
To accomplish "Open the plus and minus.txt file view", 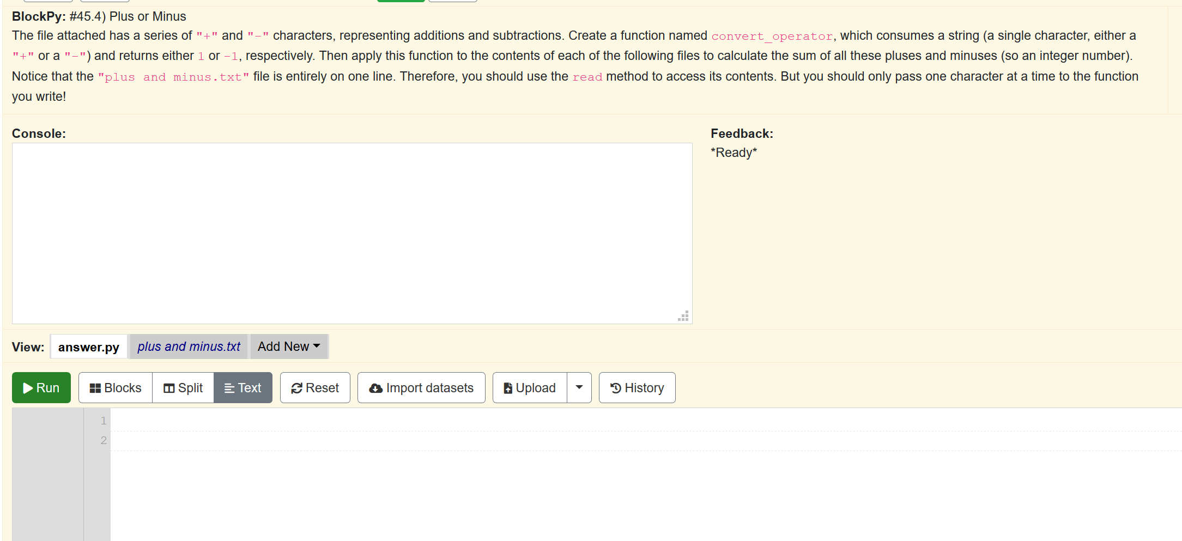I will coord(188,347).
